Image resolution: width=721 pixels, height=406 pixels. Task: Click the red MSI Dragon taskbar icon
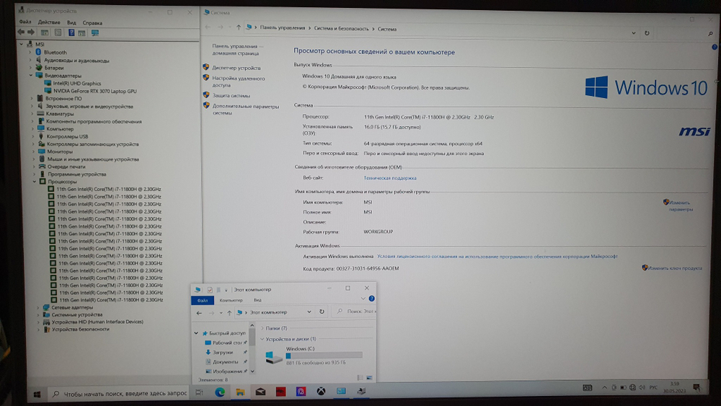[280, 392]
